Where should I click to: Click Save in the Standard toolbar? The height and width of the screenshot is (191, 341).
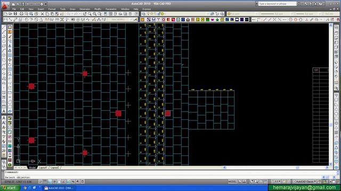(15, 14)
